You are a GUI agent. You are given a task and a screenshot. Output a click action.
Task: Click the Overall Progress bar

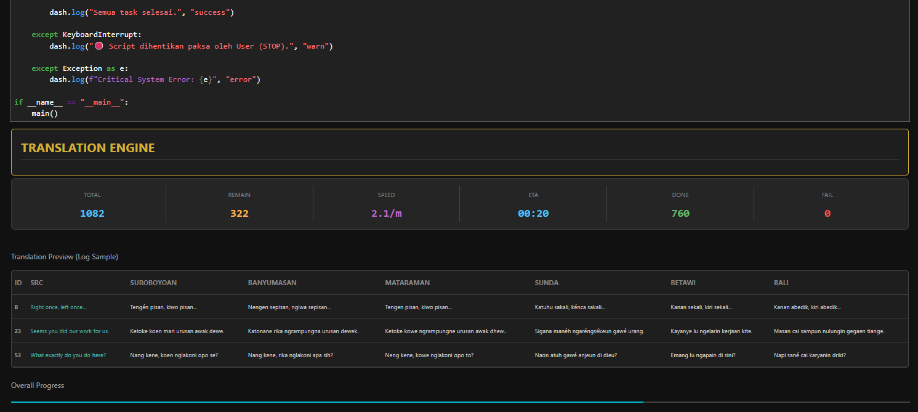(x=459, y=402)
